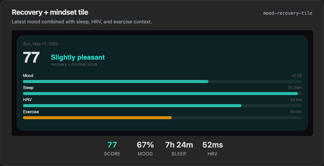Click the Exercise row label

tap(31, 112)
